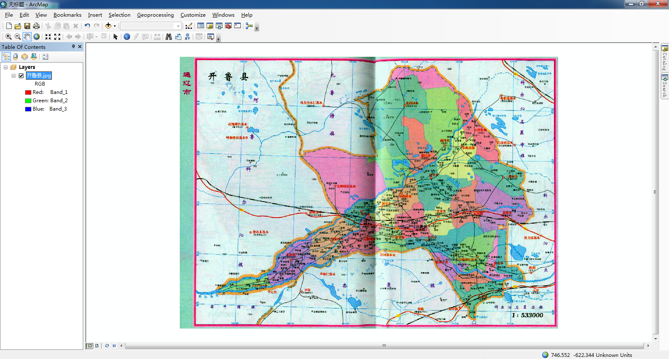669x359 pixels.
Task: Switch to Layout View at bottom
Action: point(97,346)
